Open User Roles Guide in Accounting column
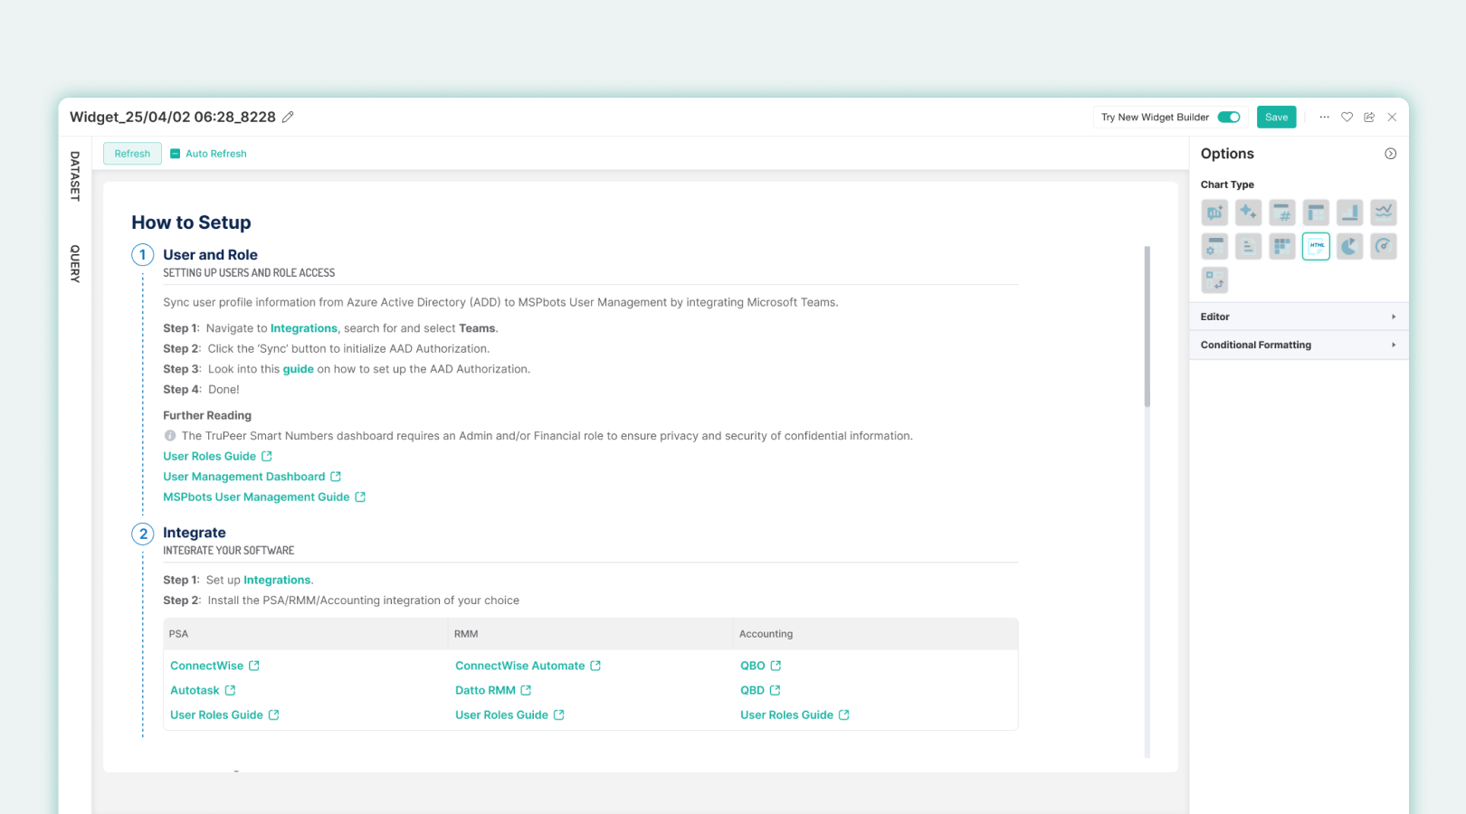The height and width of the screenshot is (814, 1466). click(786, 715)
